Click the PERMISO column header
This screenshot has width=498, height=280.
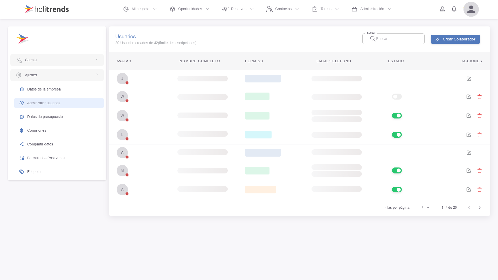(254, 61)
